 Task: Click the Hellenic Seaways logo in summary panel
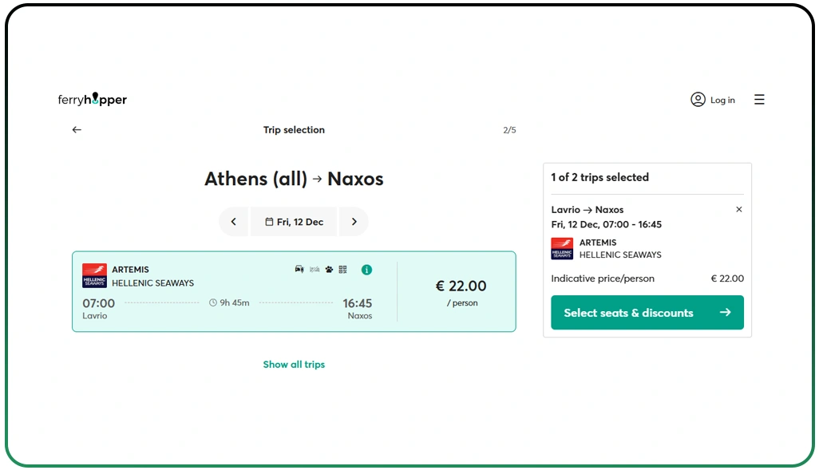pyautogui.click(x=562, y=248)
